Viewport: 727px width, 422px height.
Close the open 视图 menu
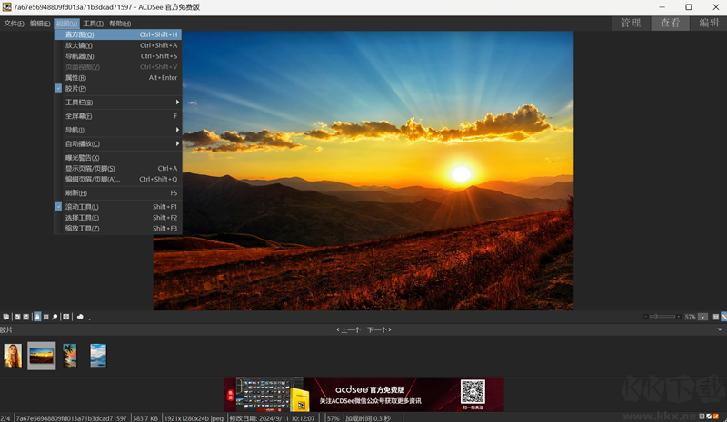point(66,24)
